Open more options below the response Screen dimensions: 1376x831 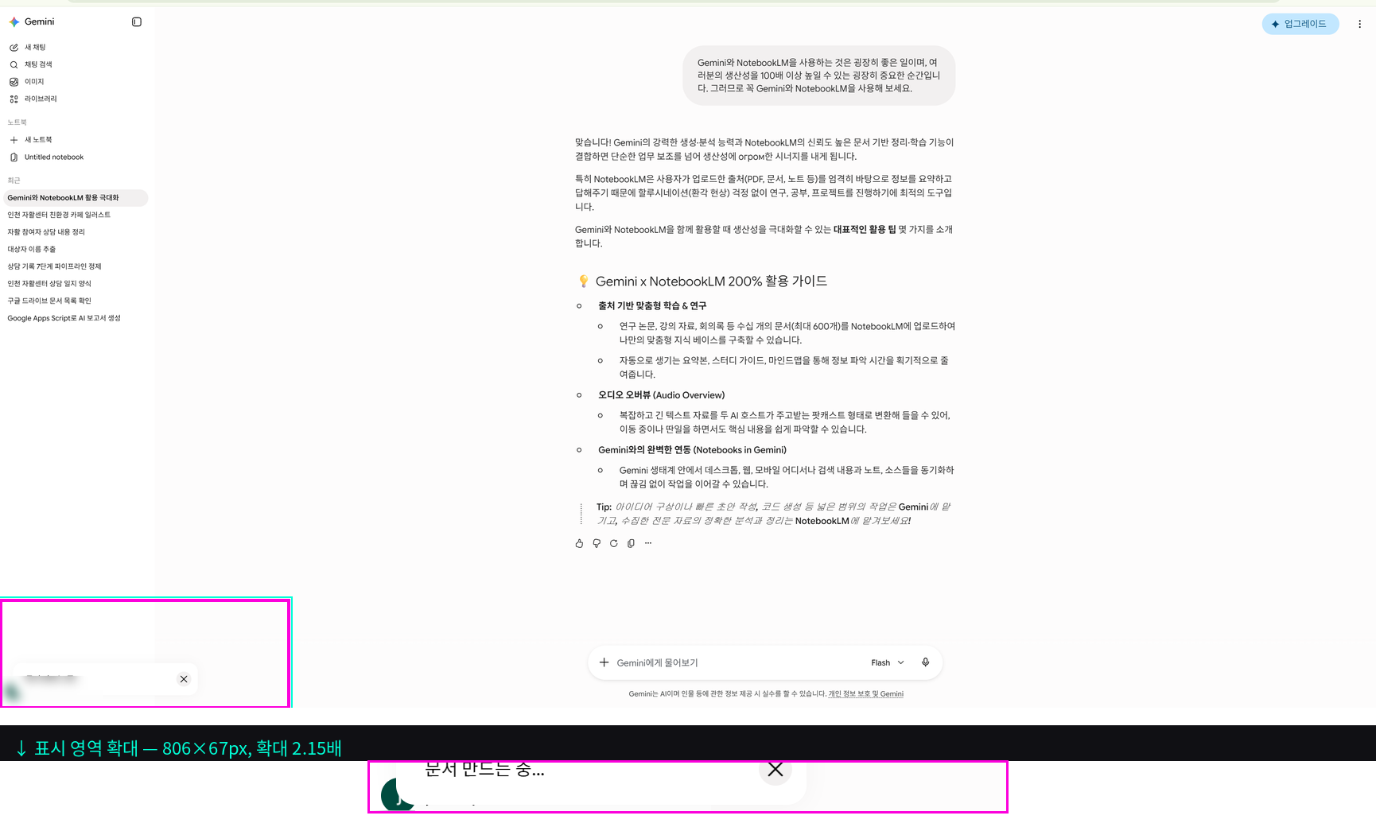point(648,544)
